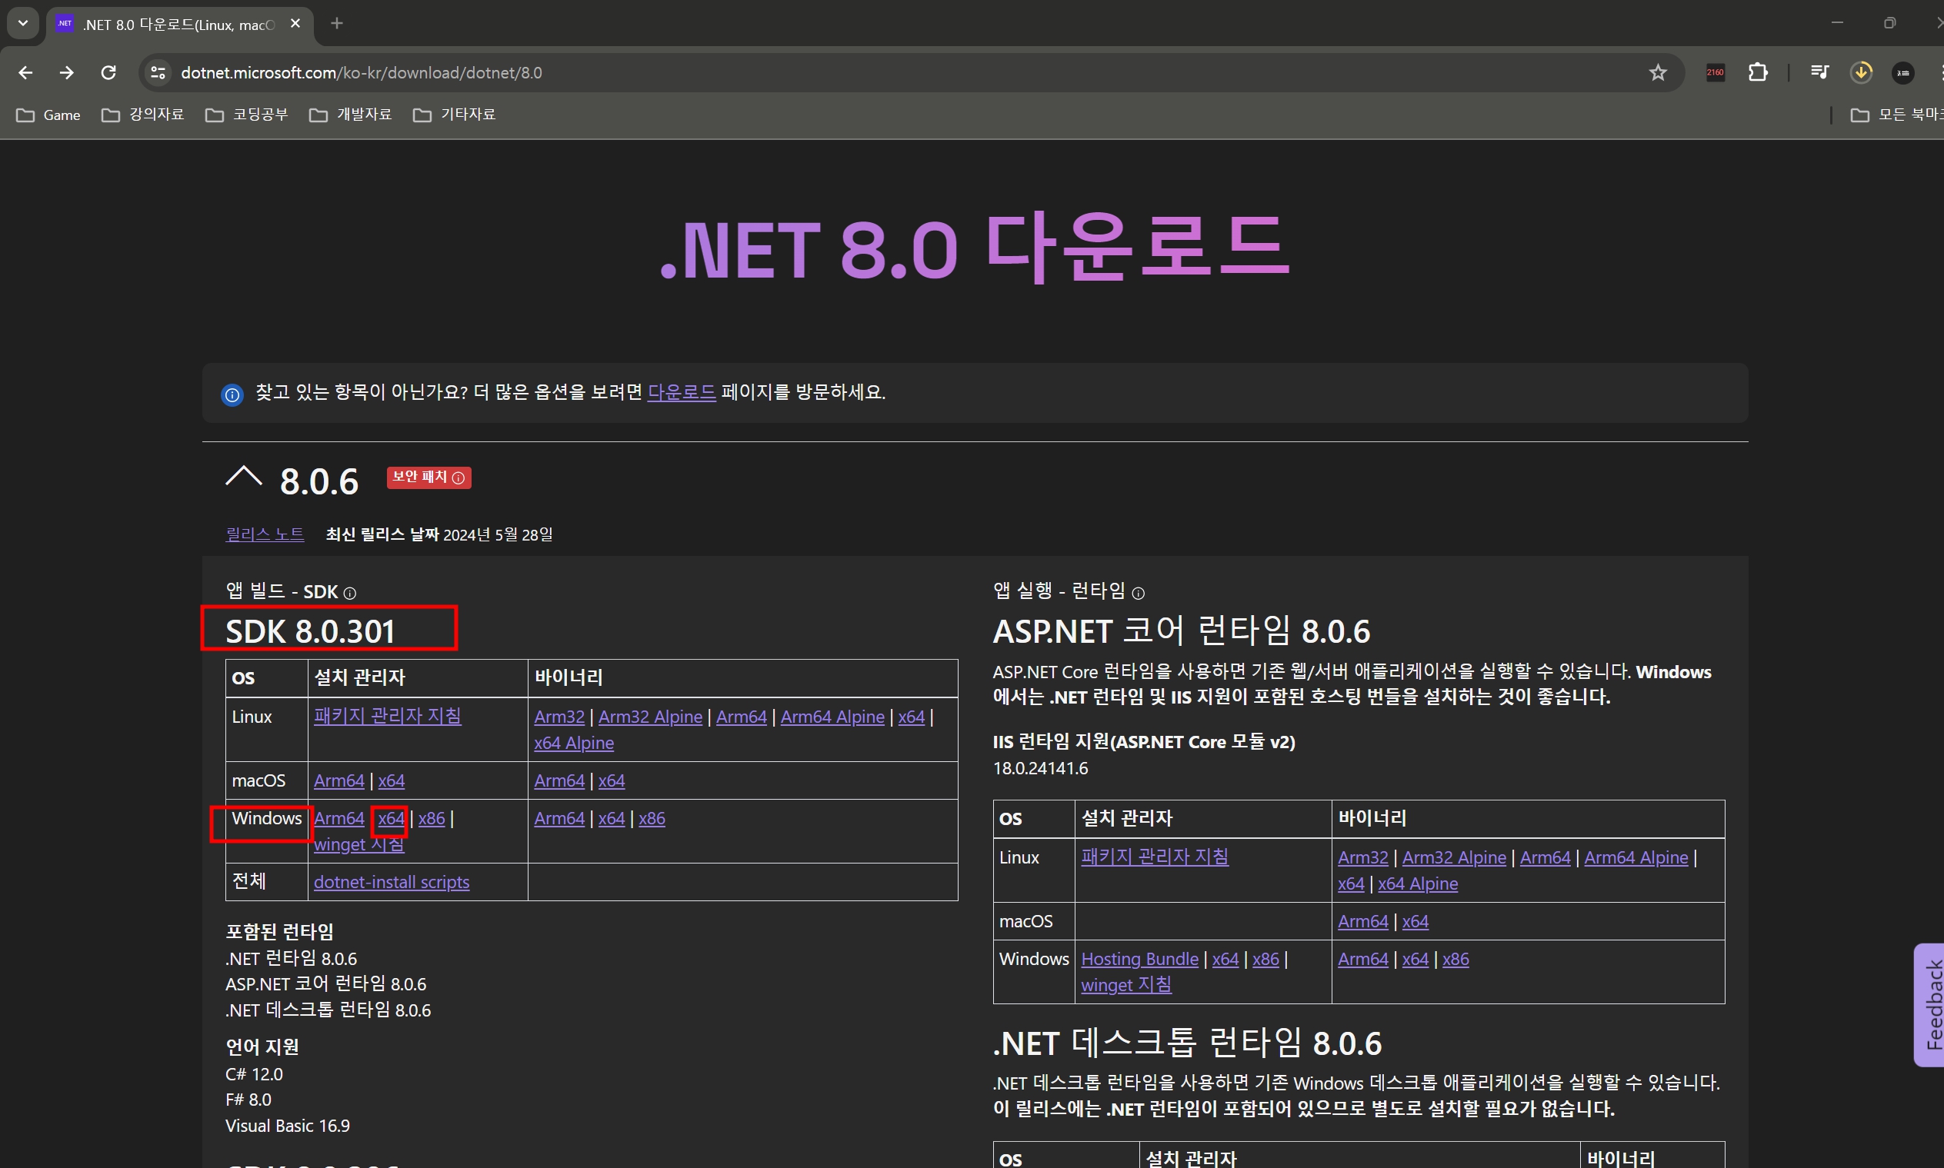Viewport: 1944px width, 1168px height.
Task: Bookmark this page with the star icon
Action: point(1657,72)
